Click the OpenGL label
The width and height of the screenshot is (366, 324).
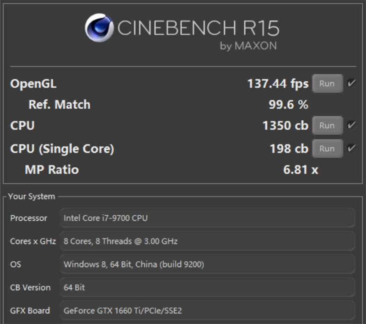33,84
